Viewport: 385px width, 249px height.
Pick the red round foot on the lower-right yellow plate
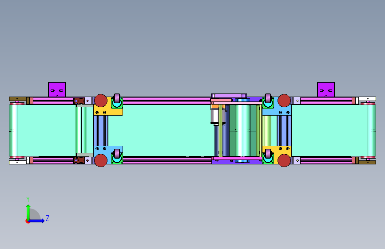coord(284,160)
